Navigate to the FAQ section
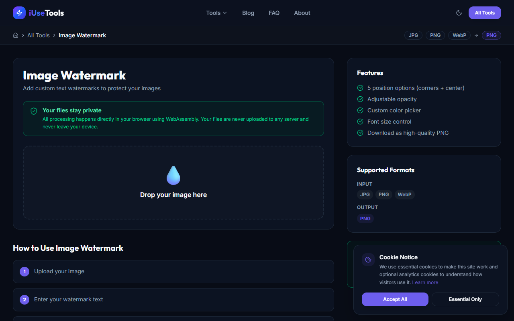514x321 pixels. 274,13
